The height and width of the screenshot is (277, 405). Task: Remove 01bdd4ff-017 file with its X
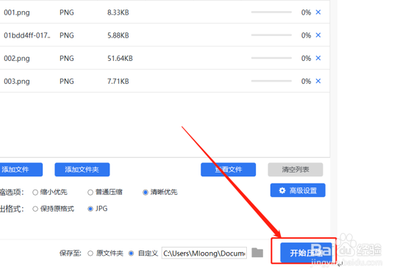pyautogui.click(x=318, y=35)
